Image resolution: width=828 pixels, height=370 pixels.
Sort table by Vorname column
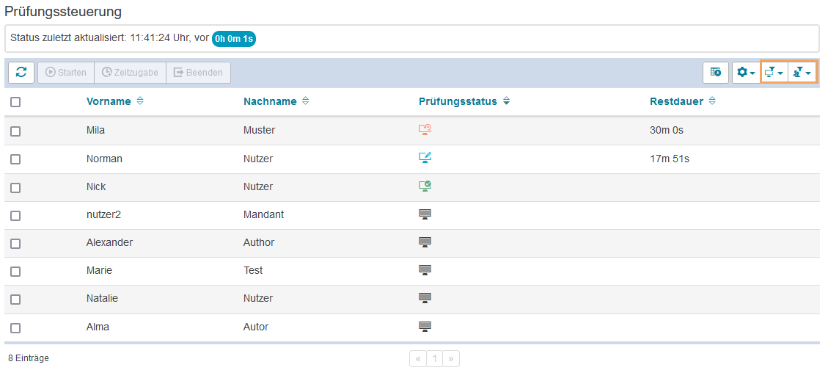point(109,101)
